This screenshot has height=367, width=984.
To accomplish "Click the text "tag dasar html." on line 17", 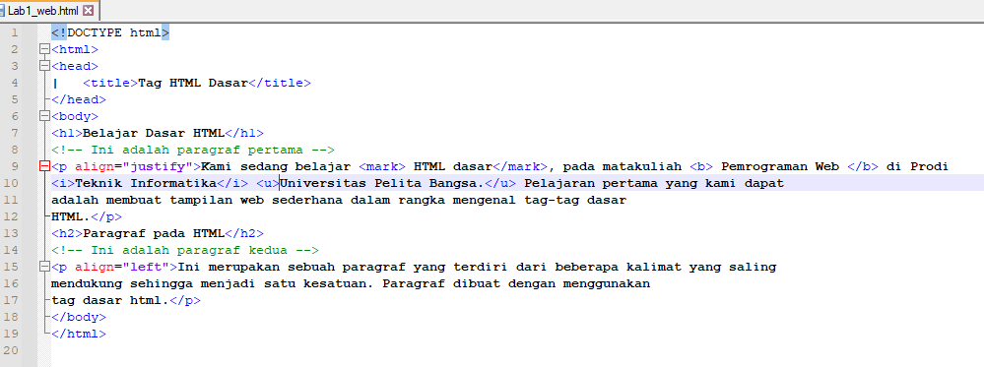I will 110,300.
